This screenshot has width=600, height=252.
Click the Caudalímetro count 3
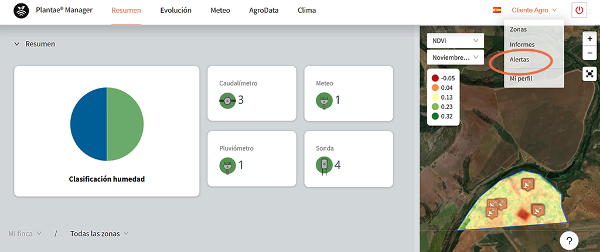(241, 100)
